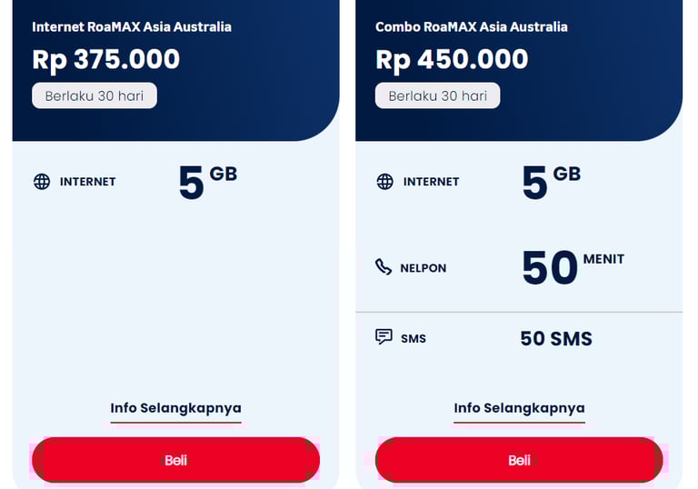Click the Berlaku 30 hari badge under Rp 375.000
The width and height of the screenshot is (698, 489).
point(95,95)
